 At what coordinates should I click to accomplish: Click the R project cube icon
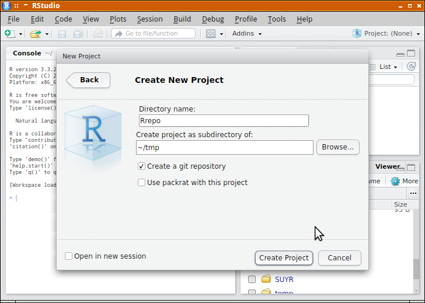(357, 33)
